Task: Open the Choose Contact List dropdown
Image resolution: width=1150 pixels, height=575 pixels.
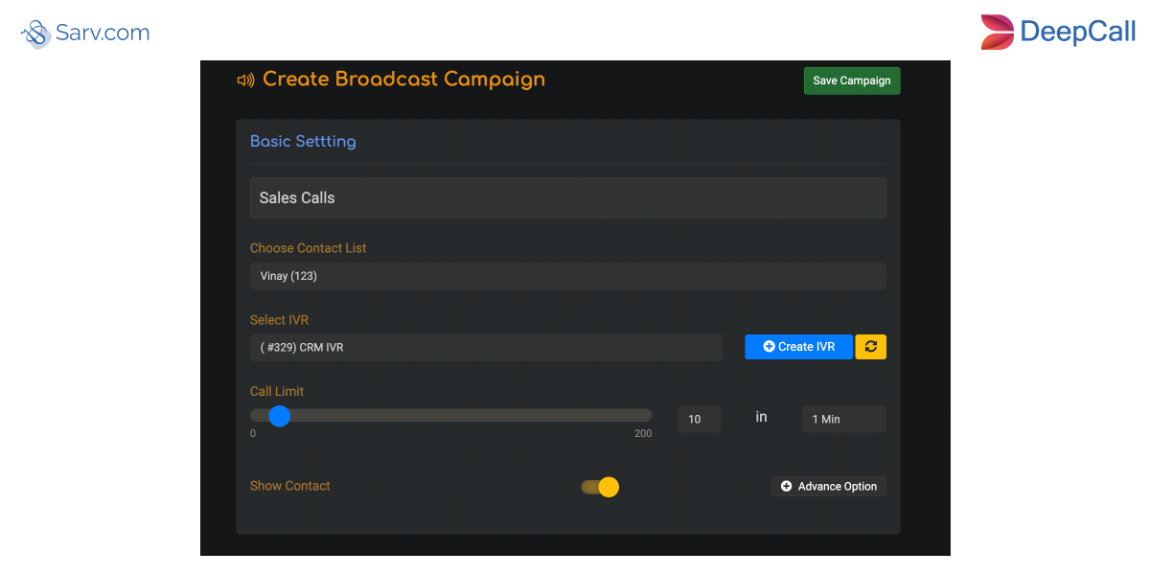Action: click(x=567, y=276)
